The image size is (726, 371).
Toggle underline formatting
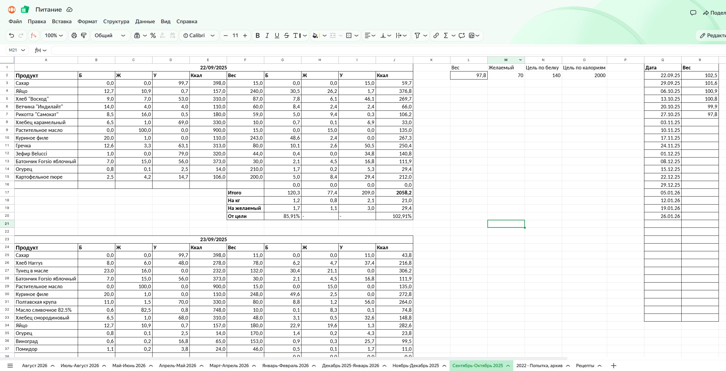[277, 35]
